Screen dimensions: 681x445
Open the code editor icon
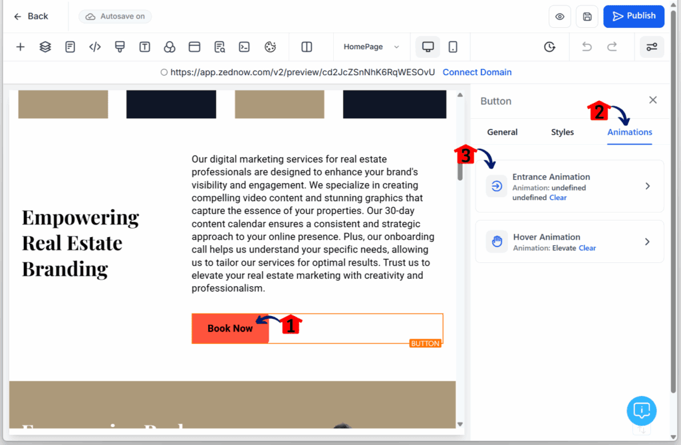(94, 47)
